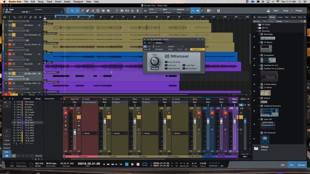Click the Q quantize icon in toolbar

pyautogui.click(x=132, y=11)
